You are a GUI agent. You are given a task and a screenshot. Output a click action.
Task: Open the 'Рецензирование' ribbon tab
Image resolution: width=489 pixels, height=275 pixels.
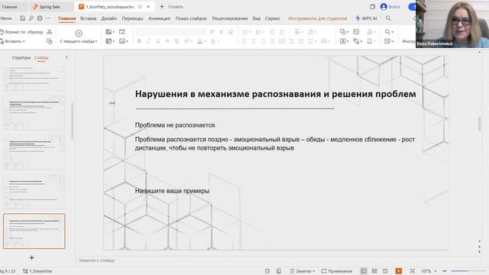coord(230,18)
